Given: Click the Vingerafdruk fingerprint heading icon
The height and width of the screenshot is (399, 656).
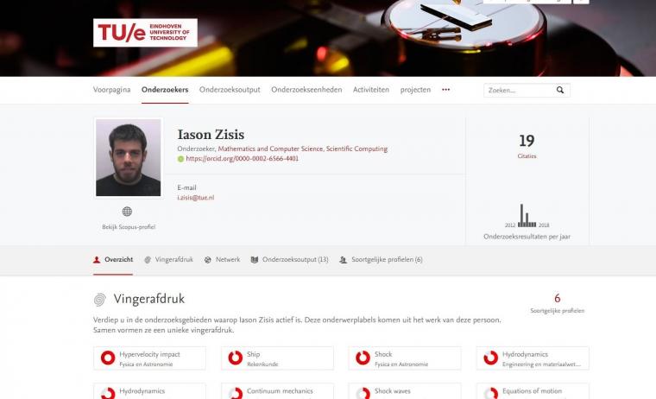Looking at the screenshot, I should pos(99,300).
